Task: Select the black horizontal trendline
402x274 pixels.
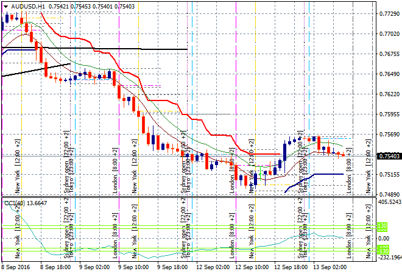Action: [122, 48]
